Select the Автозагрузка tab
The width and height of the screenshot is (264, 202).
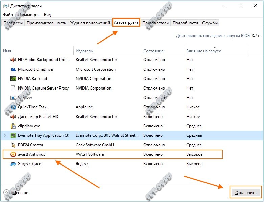click(126, 22)
